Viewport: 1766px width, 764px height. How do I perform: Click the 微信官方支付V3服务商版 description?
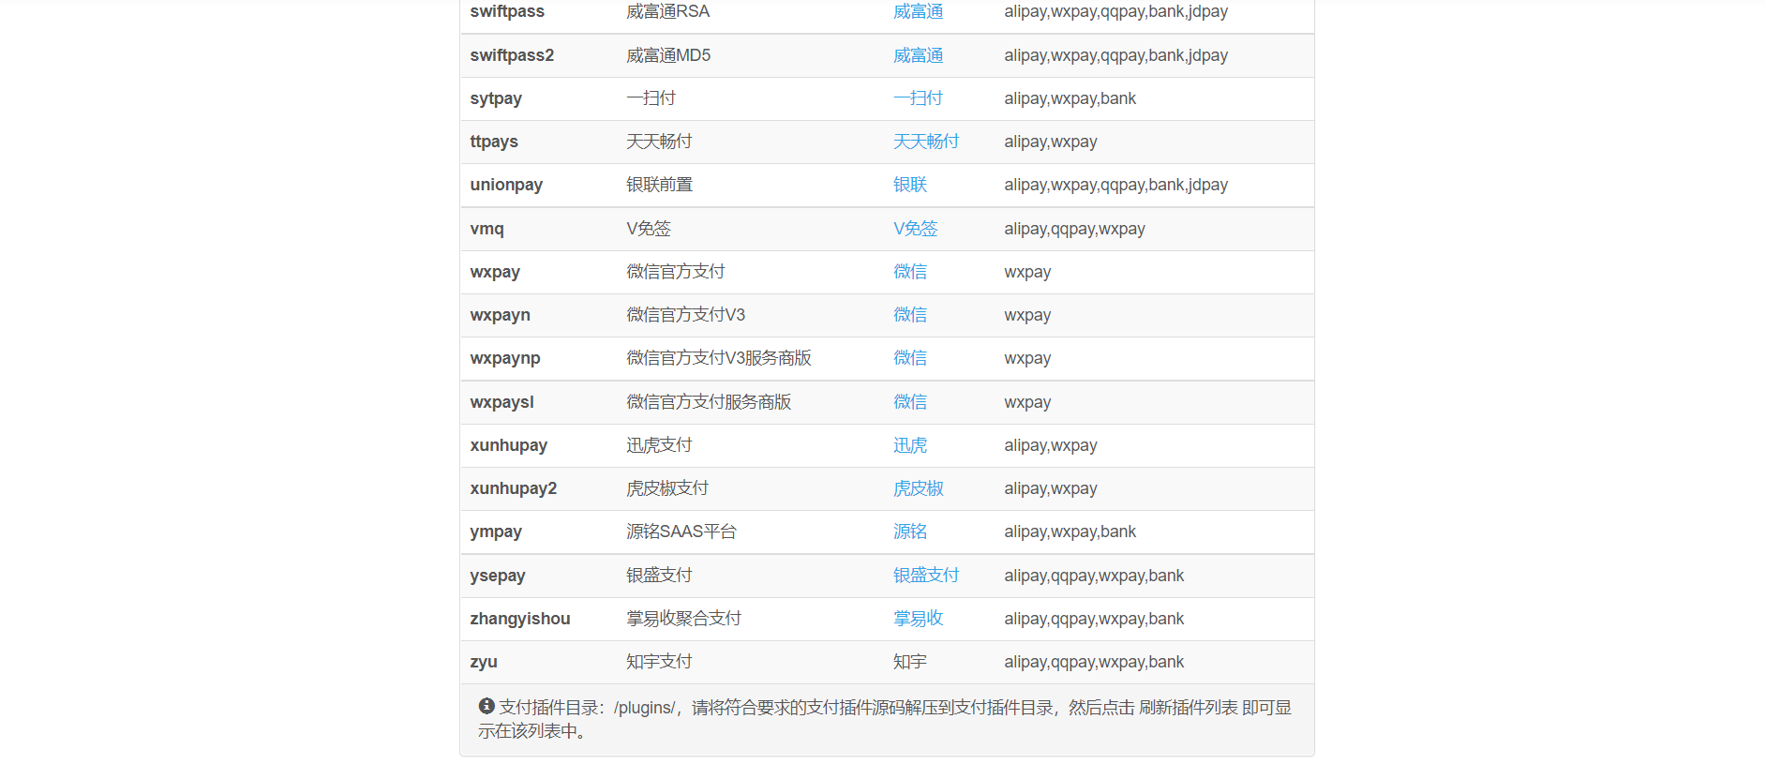(719, 358)
